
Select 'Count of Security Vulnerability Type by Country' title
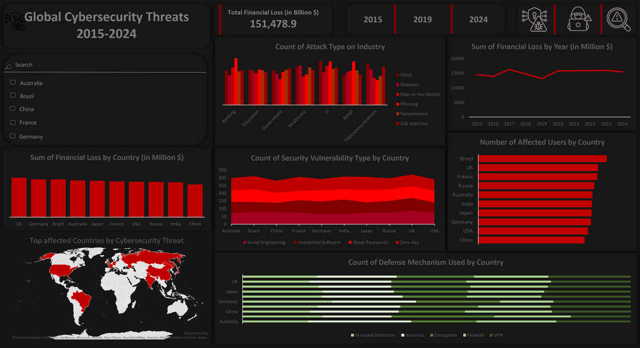pyautogui.click(x=330, y=158)
